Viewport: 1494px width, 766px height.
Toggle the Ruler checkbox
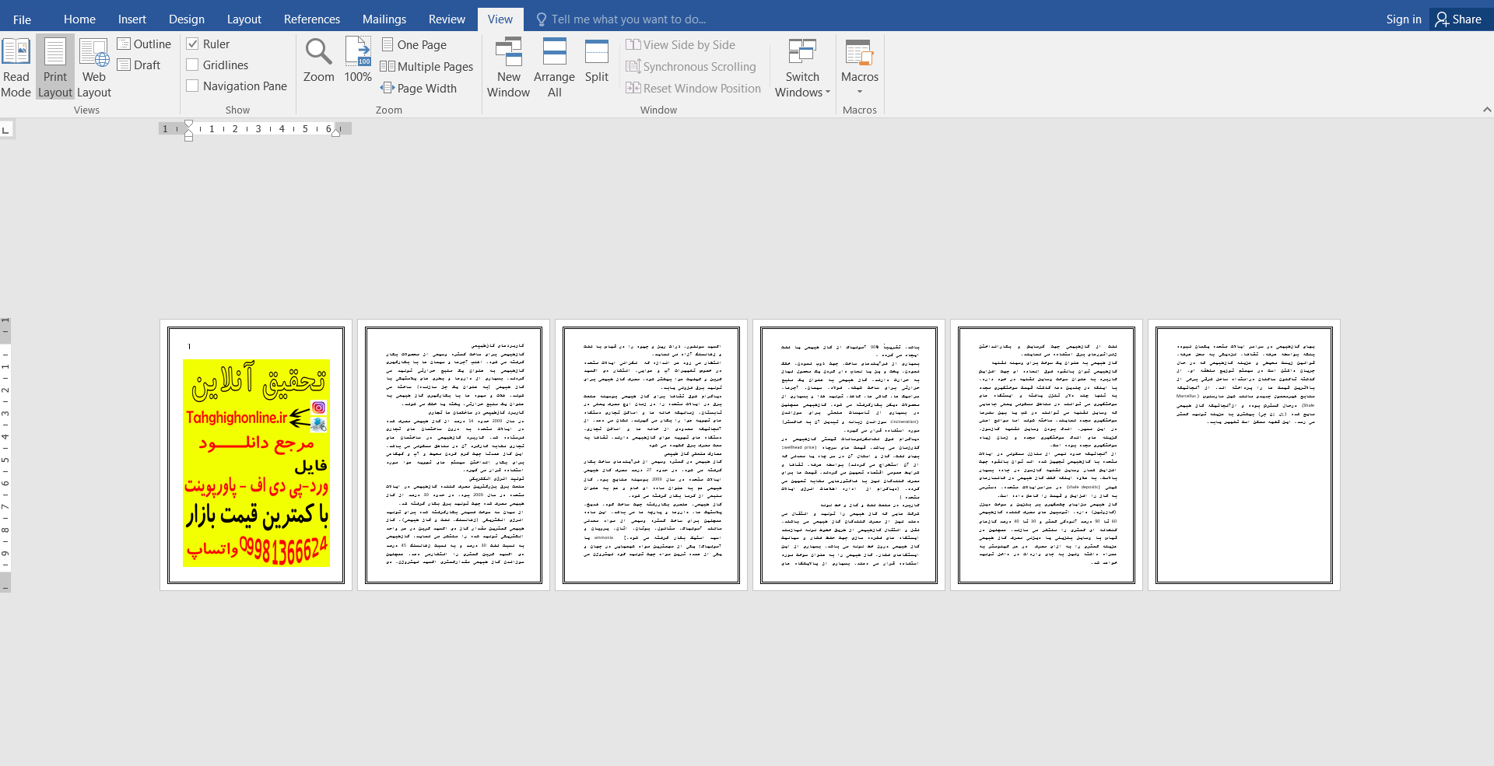[x=192, y=44]
